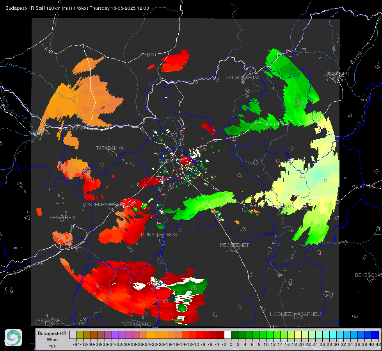Click the Pest county label
Image resolution: width=382 pixels, height=351 pixels.
click(x=268, y=234)
